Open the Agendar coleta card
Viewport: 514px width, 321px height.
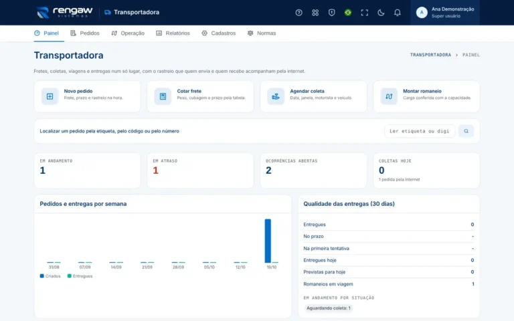click(313, 96)
